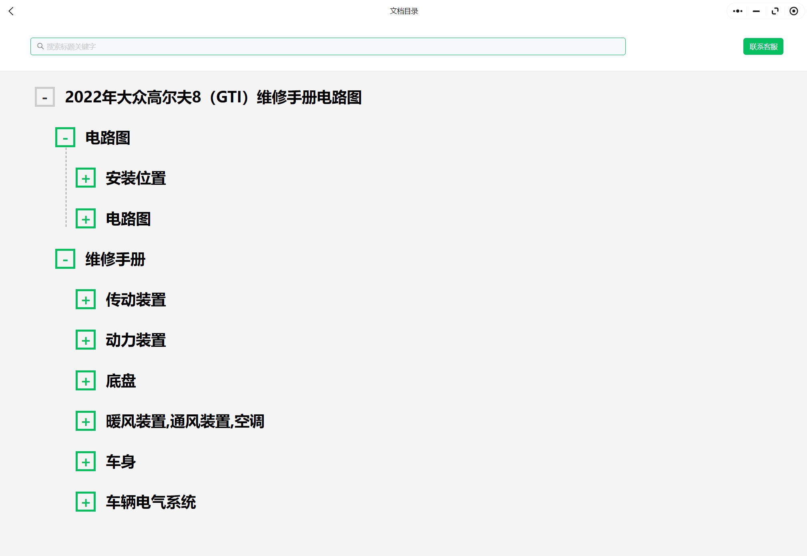
Task: Select 文档目录 title in toolbar
Action: 404,10
